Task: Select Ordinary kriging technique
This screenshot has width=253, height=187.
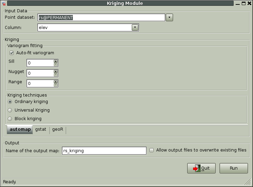Action: pos(10,102)
